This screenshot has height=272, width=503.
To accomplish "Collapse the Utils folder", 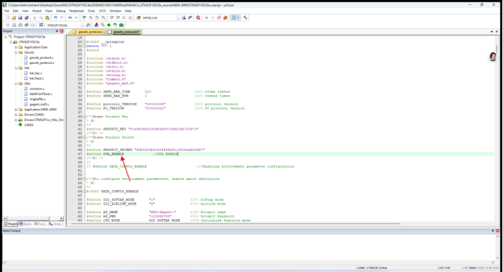I will point(16,83).
